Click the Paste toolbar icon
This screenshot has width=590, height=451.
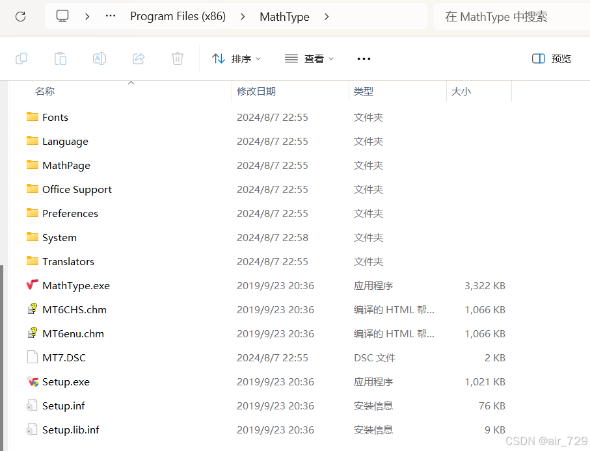pyautogui.click(x=60, y=58)
